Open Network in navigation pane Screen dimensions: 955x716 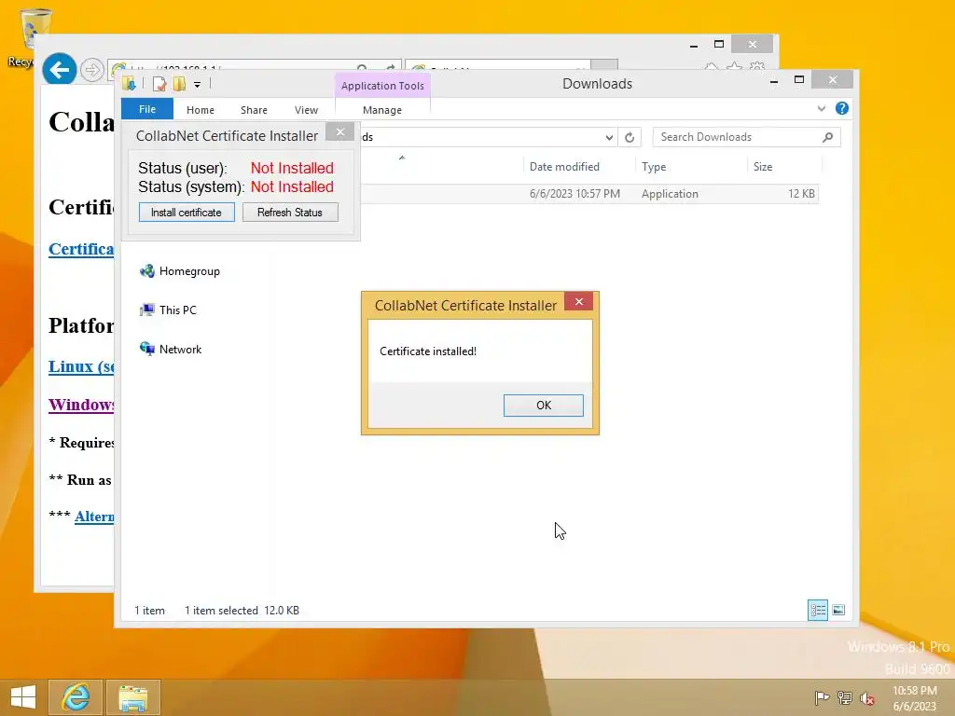[x=180, y=350]
